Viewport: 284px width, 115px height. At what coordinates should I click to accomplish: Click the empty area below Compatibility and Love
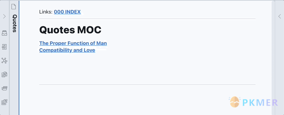click(x=147, y=68)
